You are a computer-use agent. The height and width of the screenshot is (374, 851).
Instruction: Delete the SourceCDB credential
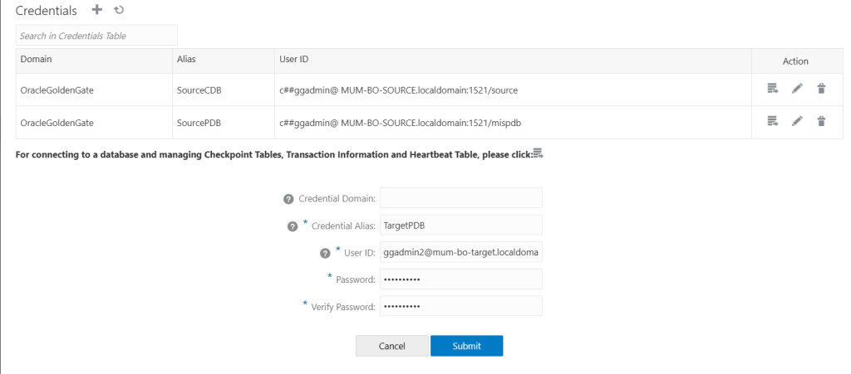click(x=821, y=89)
